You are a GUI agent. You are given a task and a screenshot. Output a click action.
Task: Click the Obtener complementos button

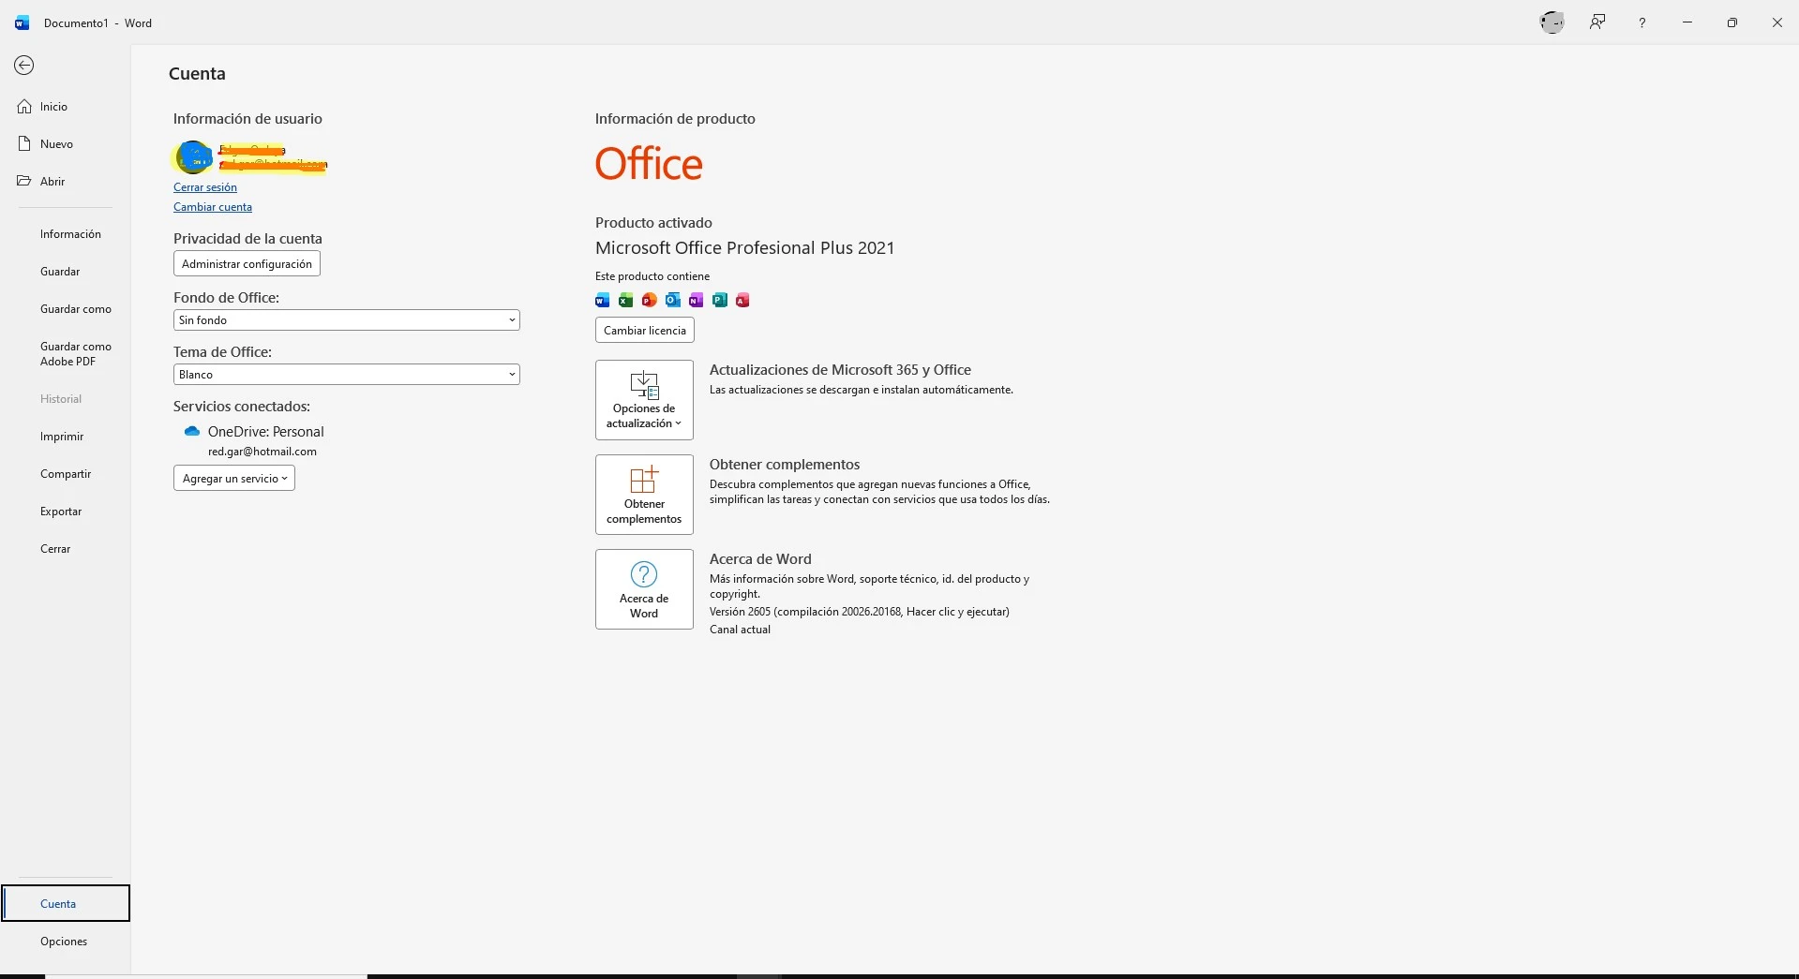(644, 495)
